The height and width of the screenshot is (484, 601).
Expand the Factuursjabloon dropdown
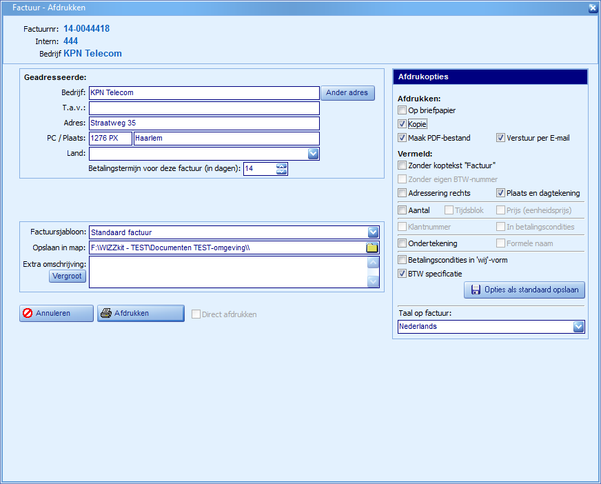click(374, 232)
